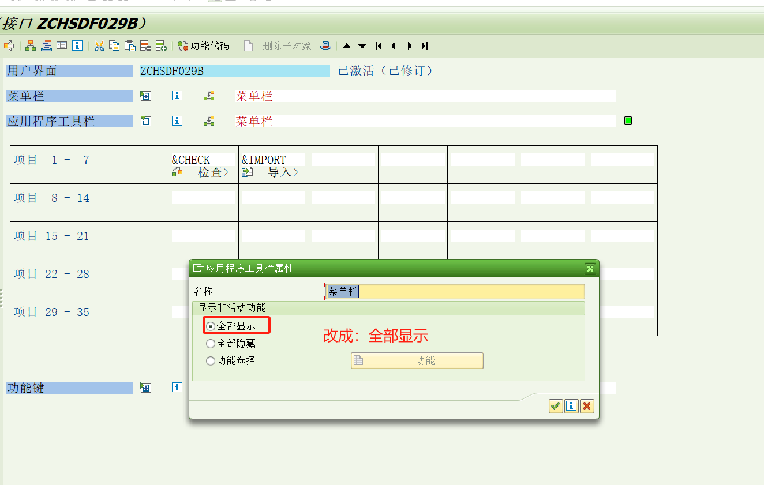The height and width of the screenshot is (485, 764).
Task: Click the up triangle navigation arrow
Action: click(347, 46)
